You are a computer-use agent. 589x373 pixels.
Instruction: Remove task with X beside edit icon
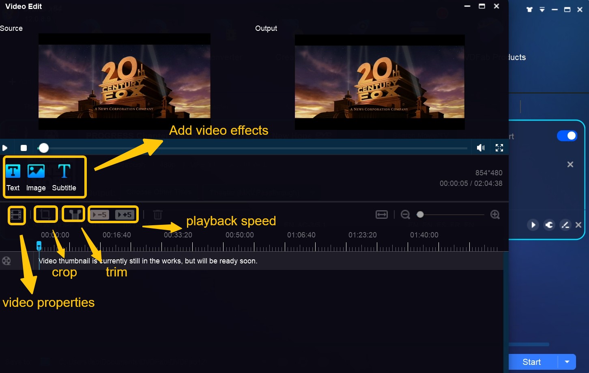coord(578,225)
